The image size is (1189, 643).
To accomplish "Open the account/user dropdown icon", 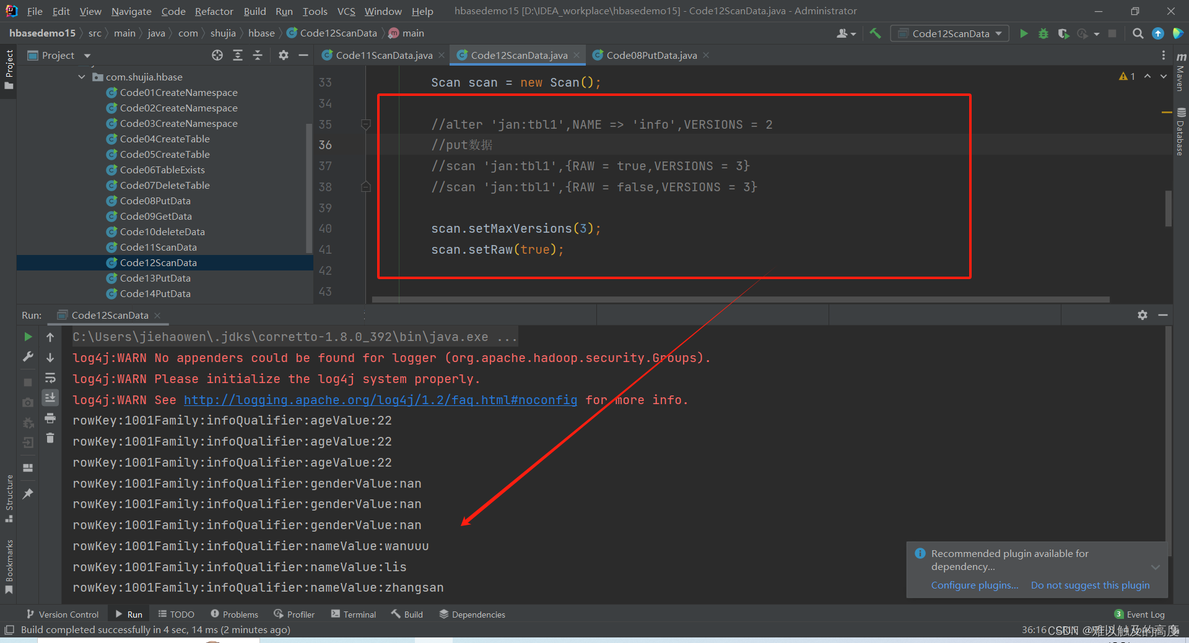I will click(x=846, y=33).
